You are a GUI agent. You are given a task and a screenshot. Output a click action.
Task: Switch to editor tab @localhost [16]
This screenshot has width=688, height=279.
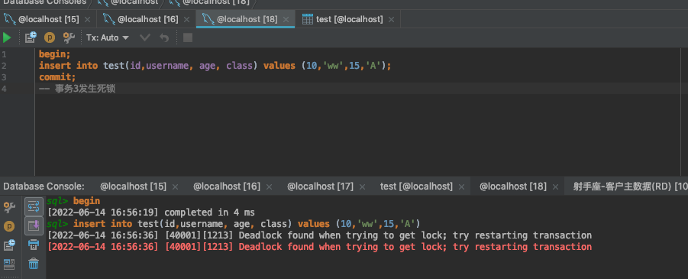[147, 19]
